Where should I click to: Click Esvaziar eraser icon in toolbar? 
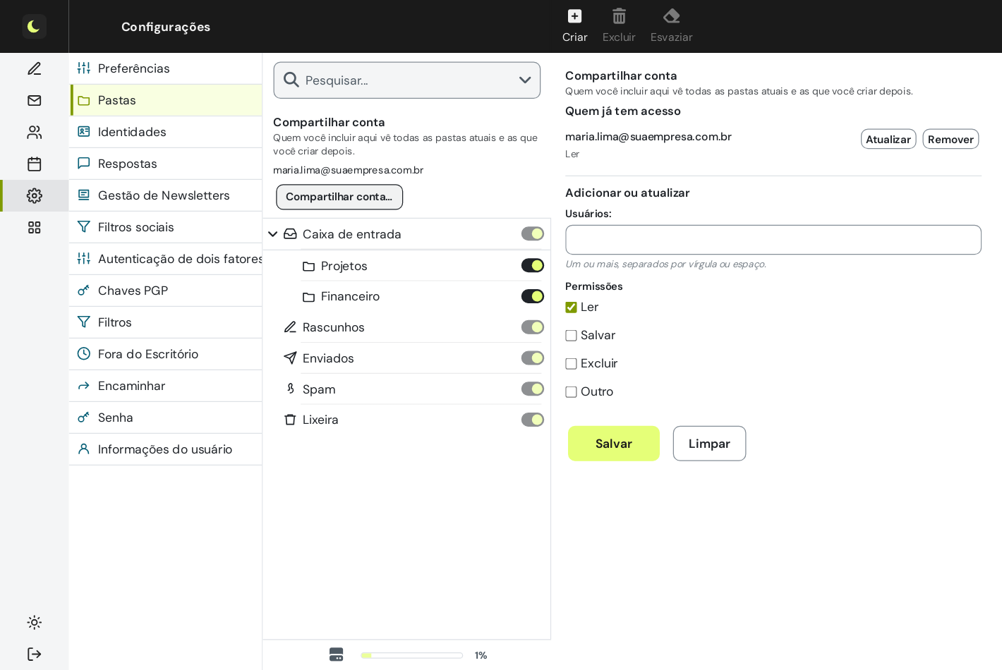pyautogui.click(x=671, y=16)
